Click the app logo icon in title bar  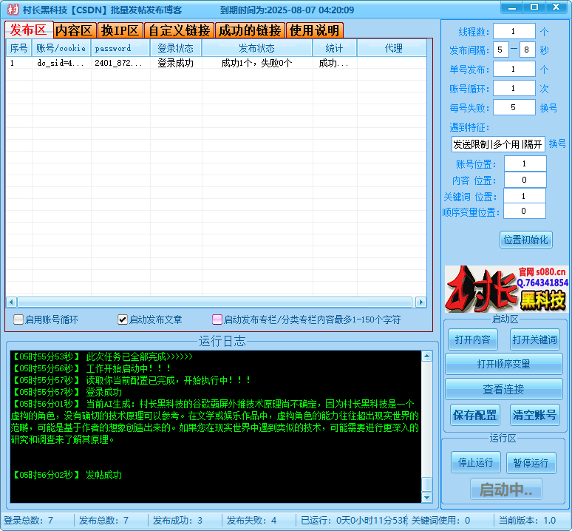pos(13,10)
